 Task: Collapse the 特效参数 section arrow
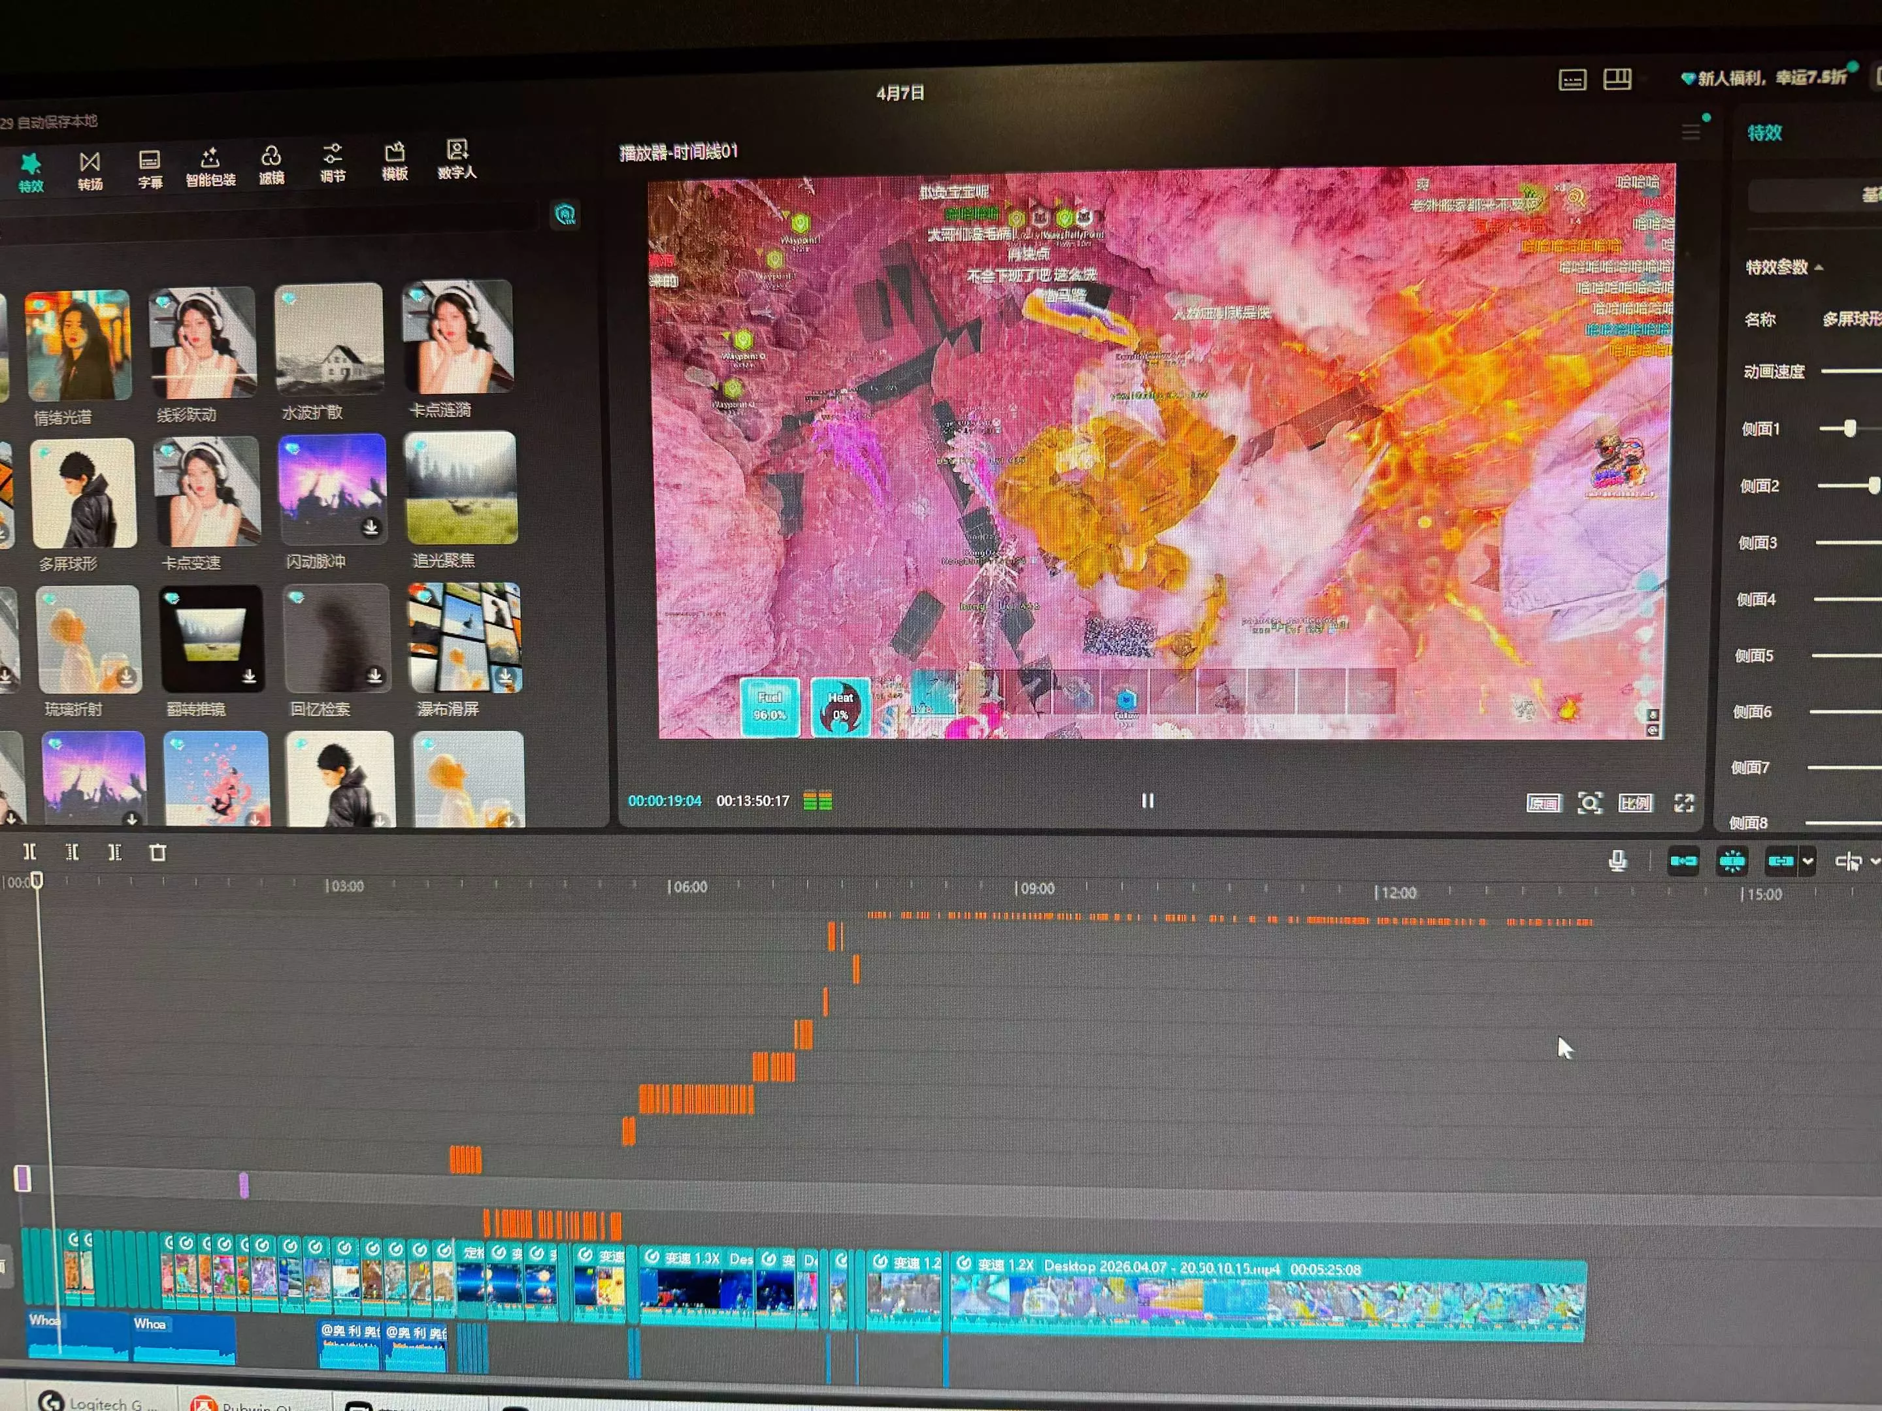pyautogui.click(x=1819, y=267)
